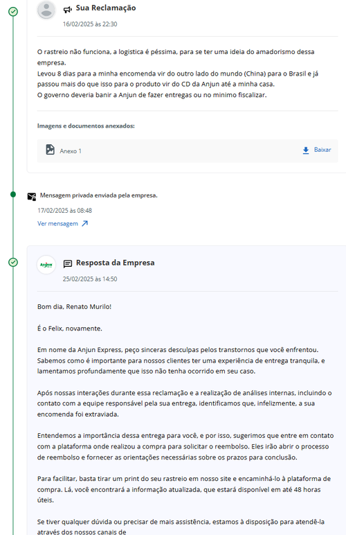
Task: Click the megaphone icon beside Sua Reclamação
Action: pos(67,10)
